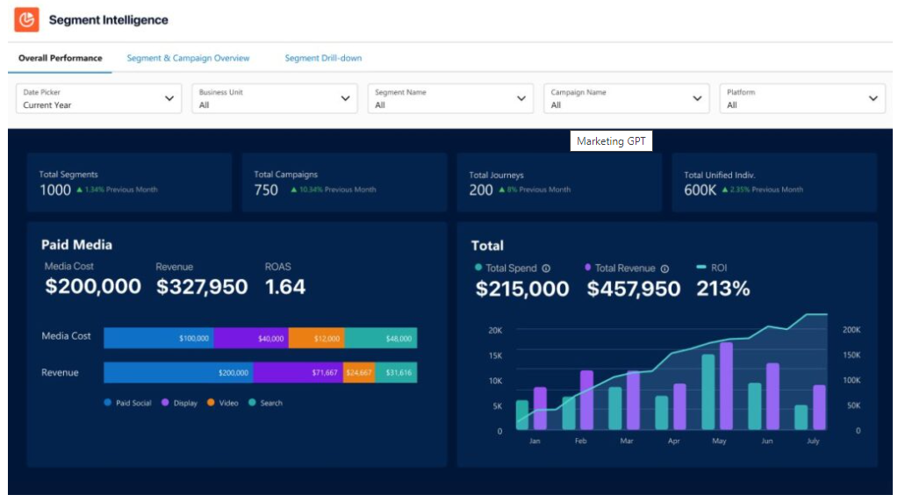Click the $48,000 Search cost bar segment

[x=381, y=338]
